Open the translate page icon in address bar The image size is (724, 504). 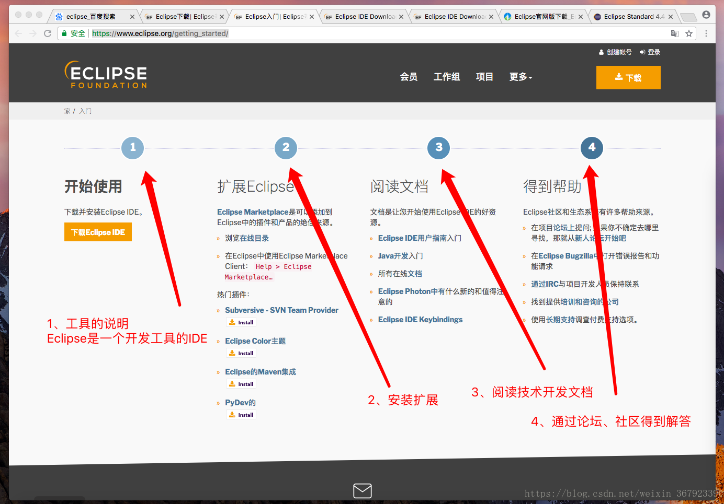(x=675, y=33)
